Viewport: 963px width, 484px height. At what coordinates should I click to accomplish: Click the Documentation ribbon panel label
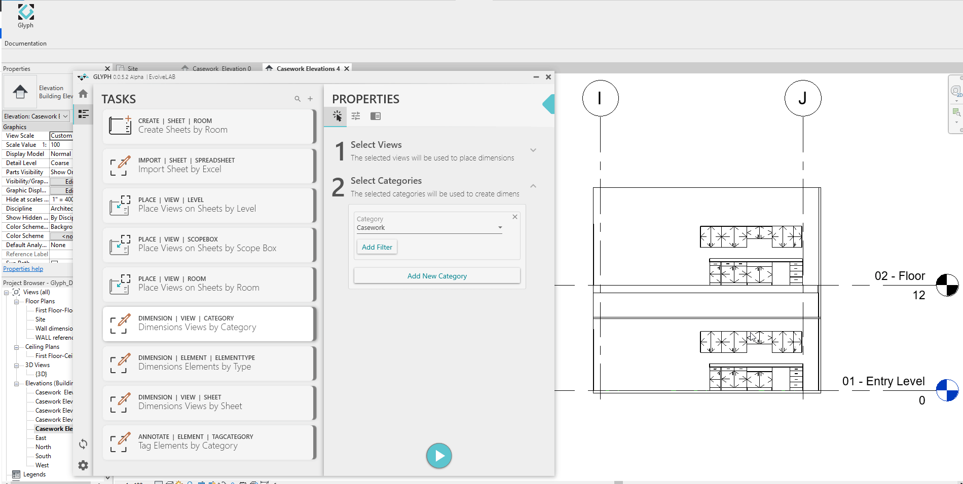25,44
